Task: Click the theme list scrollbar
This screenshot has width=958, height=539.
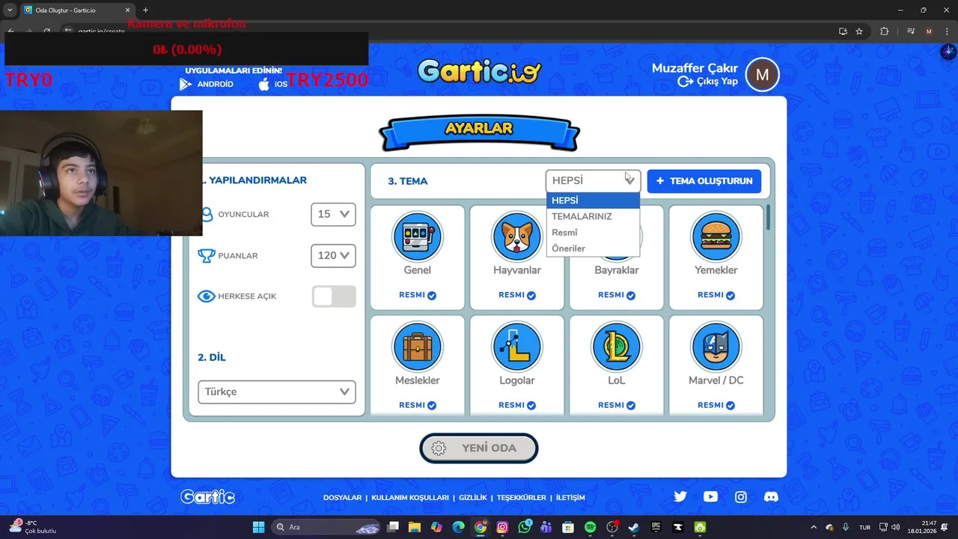Action: click(x=768, y=217)
